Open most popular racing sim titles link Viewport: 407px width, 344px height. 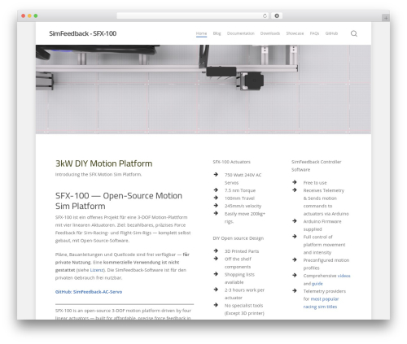321,303
